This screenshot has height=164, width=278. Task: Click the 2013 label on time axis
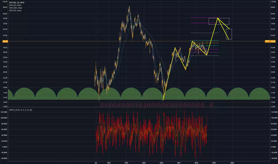coord(109,163)
